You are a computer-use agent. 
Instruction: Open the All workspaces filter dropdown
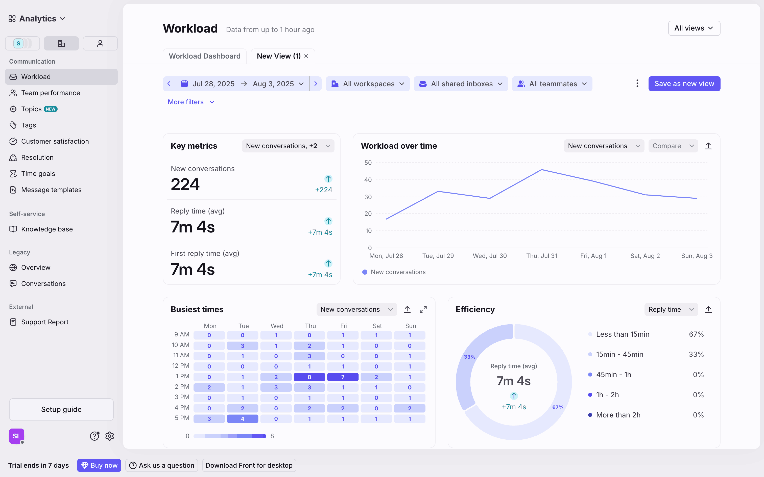[x=368, y=84]
